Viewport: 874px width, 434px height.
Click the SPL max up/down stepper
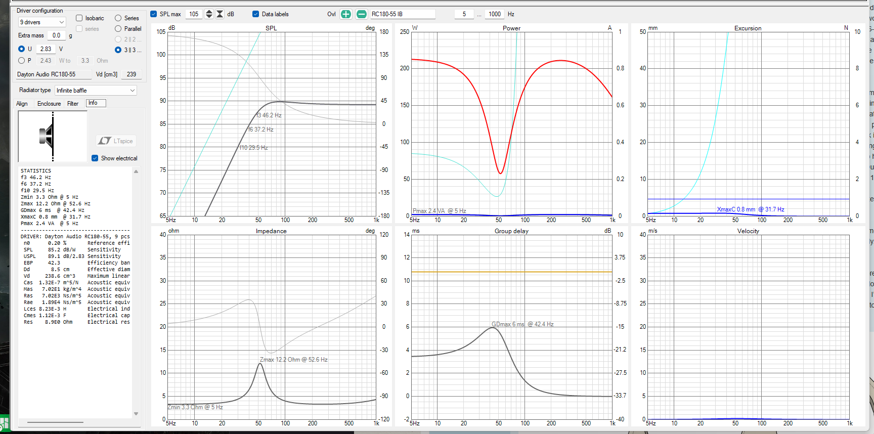[x=209, y=14]
